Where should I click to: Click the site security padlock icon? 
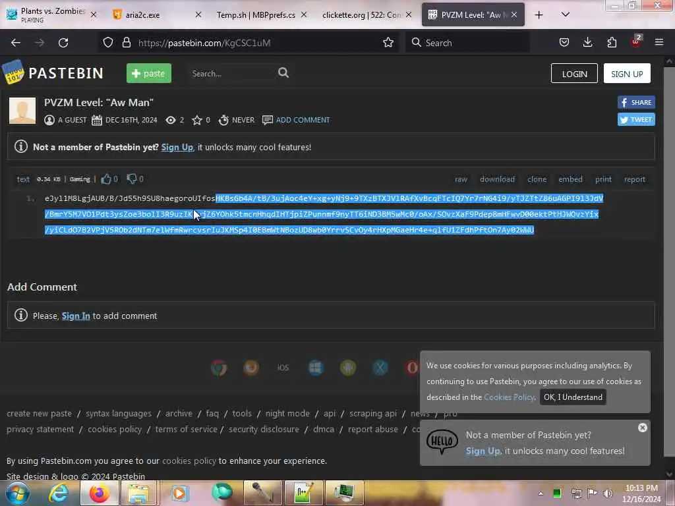tap(126, 43)
